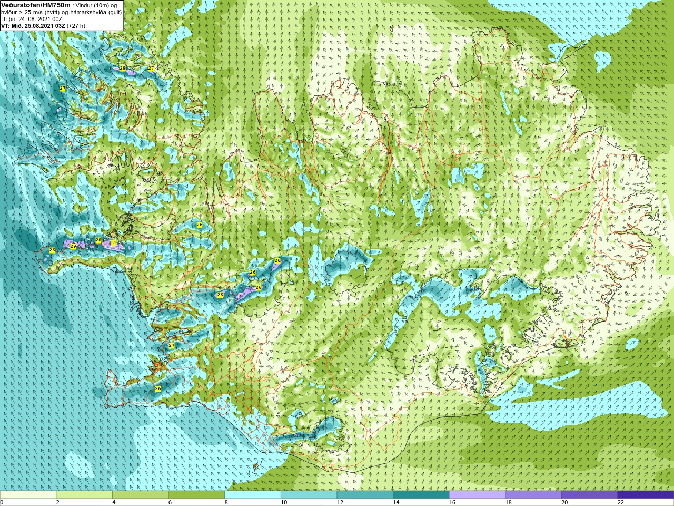Click the legend scale value 12
The width and height of the screenshot is (674, 506).
click(340, 502)
